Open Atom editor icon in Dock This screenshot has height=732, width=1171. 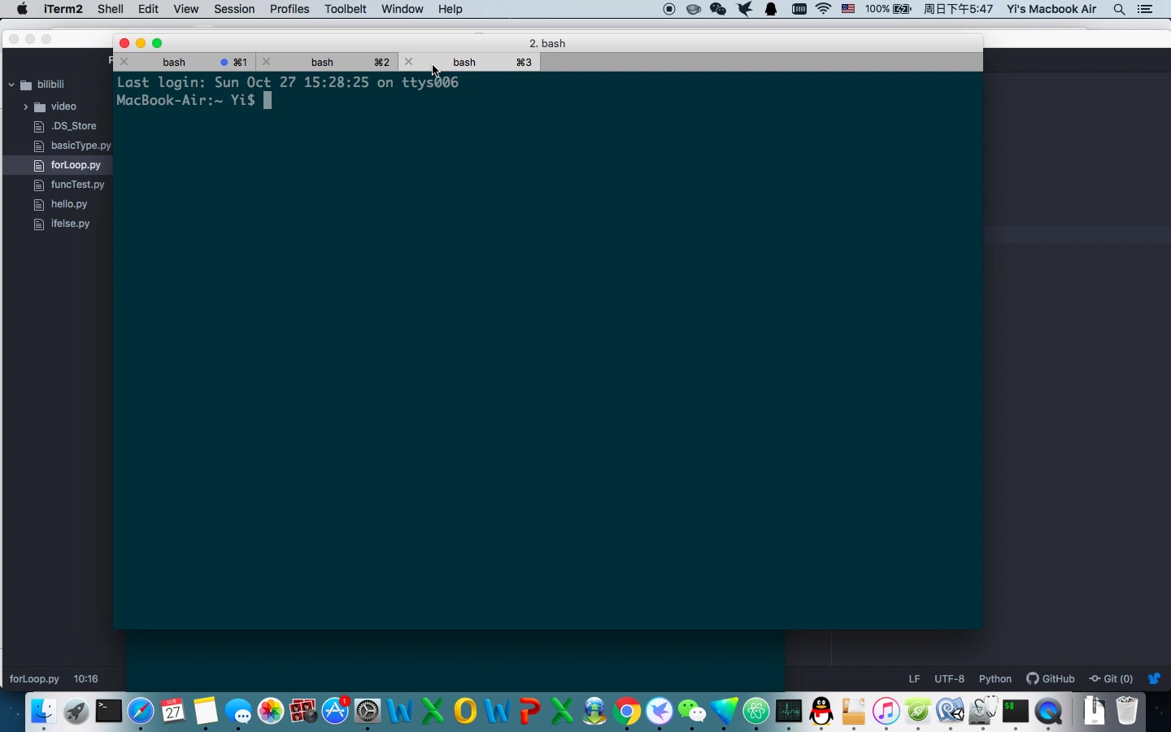(756, 712)
